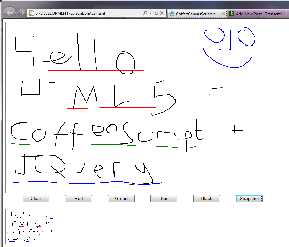
Task: Select the Blue pen color button
Action: (164, 199)
